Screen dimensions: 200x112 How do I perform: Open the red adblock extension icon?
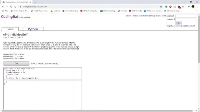[x=170, y=7]
